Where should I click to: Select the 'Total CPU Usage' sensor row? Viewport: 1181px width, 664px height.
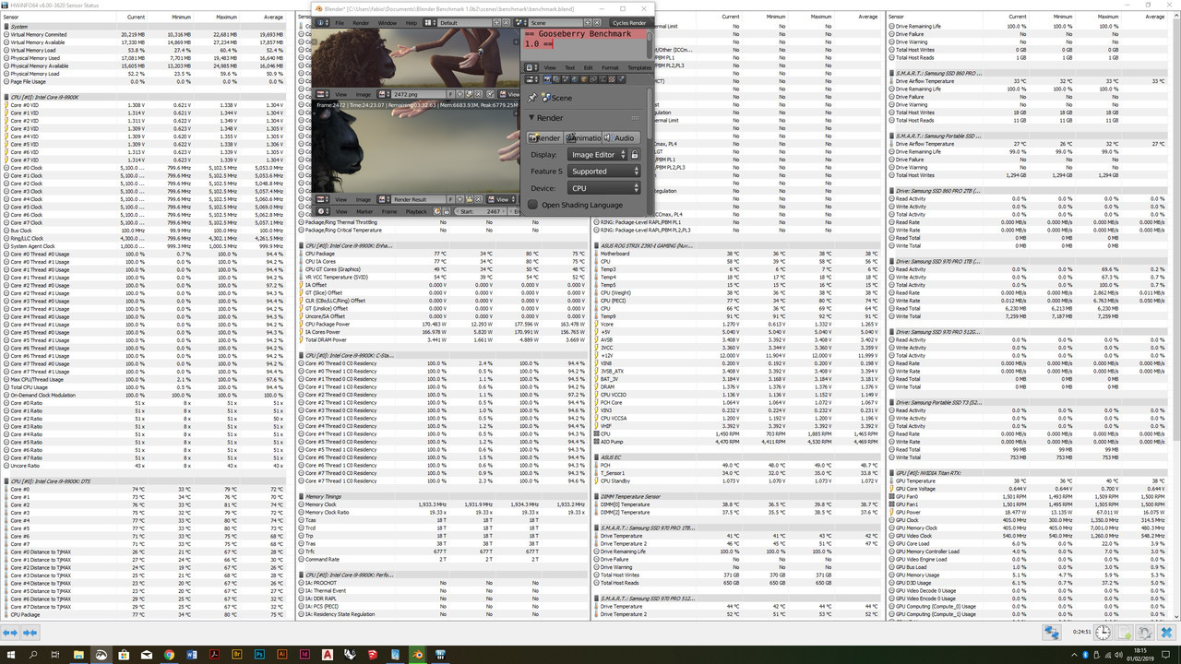click(x=146, y=386)
